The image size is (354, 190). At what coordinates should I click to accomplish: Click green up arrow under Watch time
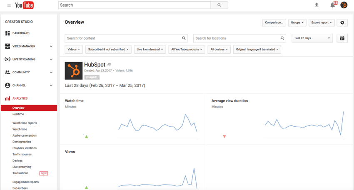87,136
